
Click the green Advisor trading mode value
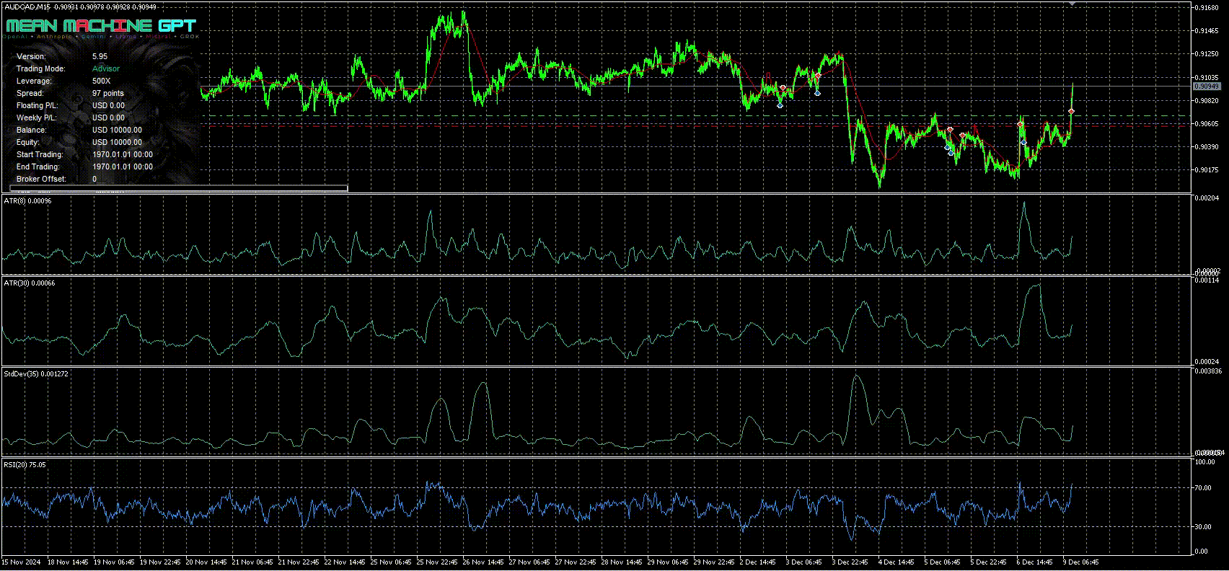[106, 68]
